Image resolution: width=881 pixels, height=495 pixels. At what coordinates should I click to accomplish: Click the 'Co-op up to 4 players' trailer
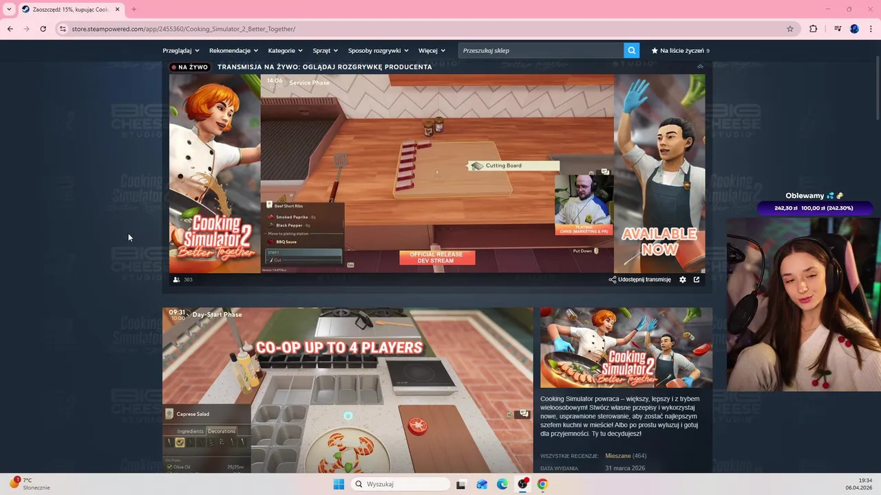[348, 390]
